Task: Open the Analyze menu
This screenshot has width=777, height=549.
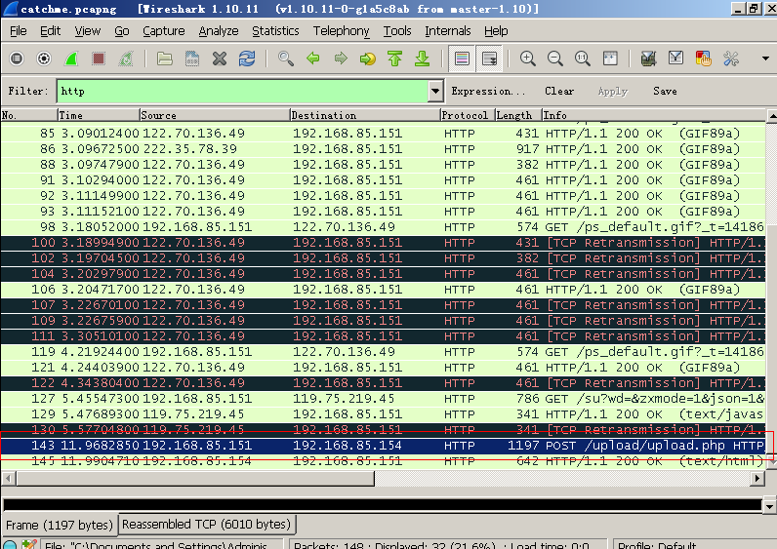Action: (219, 31)
